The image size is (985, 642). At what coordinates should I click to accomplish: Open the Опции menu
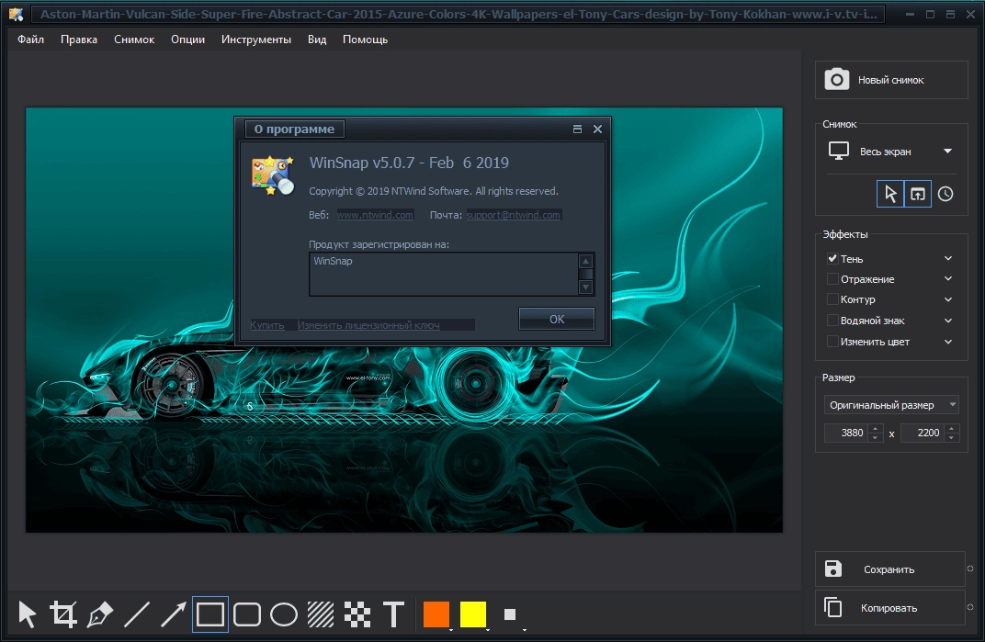[x=187, y=39]
